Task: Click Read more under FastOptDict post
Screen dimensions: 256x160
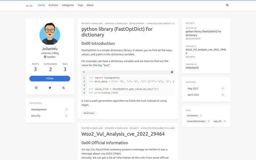Action: pyautogui.click(x=89, y=113)
